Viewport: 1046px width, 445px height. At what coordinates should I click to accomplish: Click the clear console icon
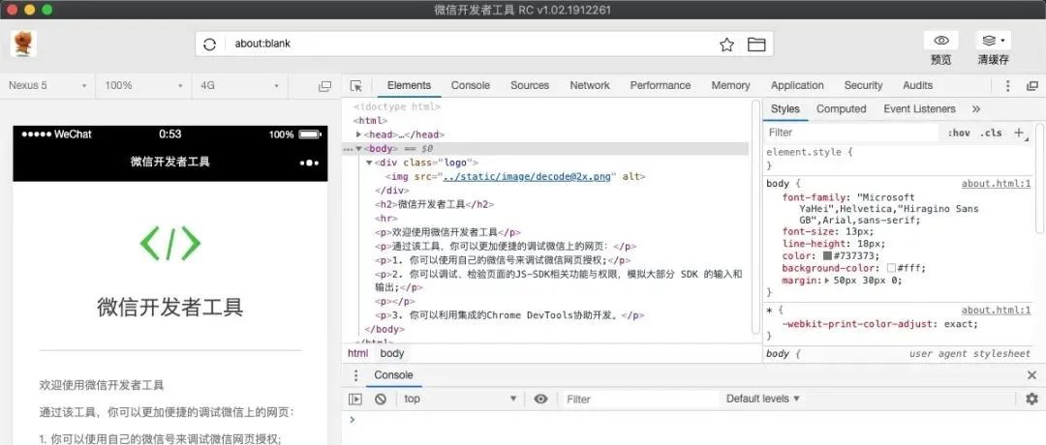tap(381, 399)
